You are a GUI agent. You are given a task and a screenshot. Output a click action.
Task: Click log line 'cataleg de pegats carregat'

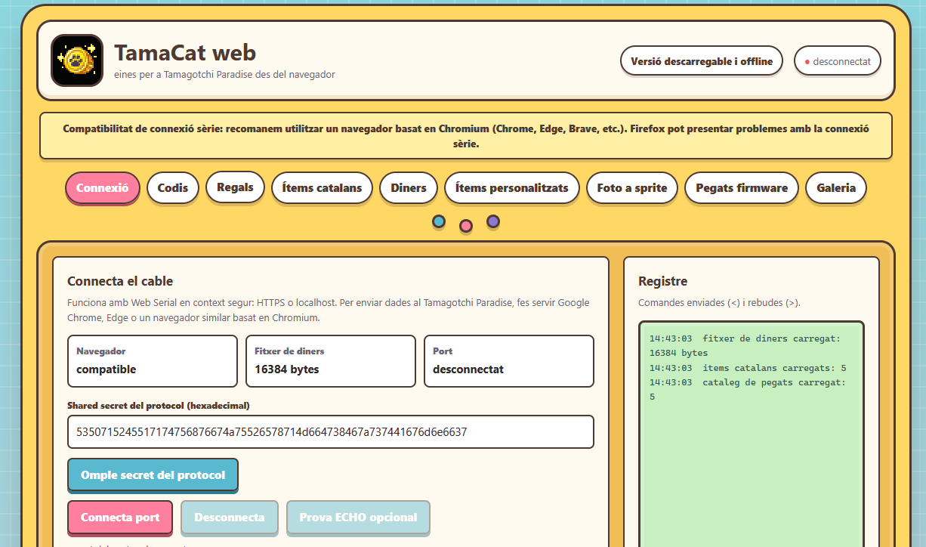[748, 389]
